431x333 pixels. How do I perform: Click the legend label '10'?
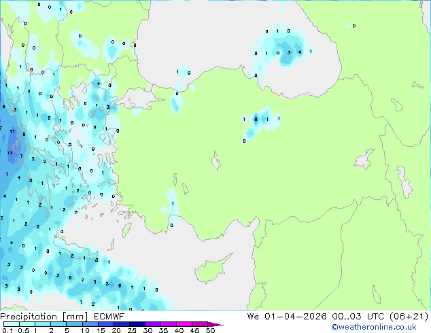pyautogui.click(x=85, y=330)
